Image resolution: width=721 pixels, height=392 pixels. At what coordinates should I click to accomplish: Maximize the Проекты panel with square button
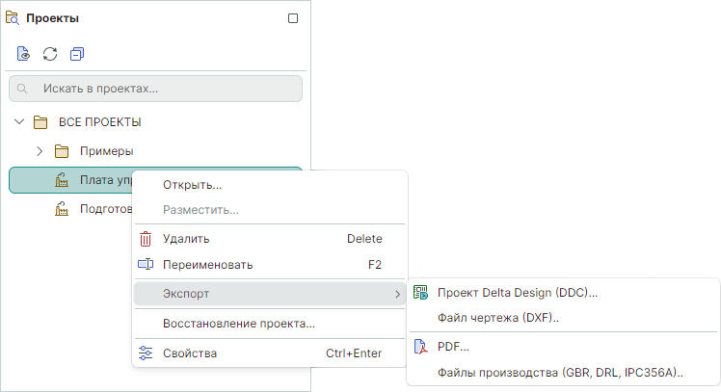[293, 18]
